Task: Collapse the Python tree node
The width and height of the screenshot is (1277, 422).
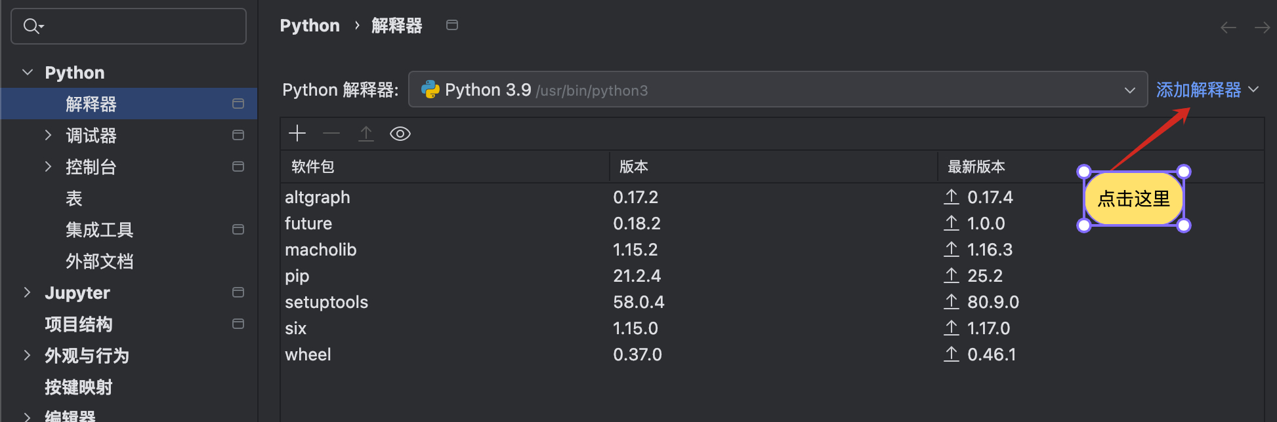Action: pyautogui.click(x=28, y=72)
